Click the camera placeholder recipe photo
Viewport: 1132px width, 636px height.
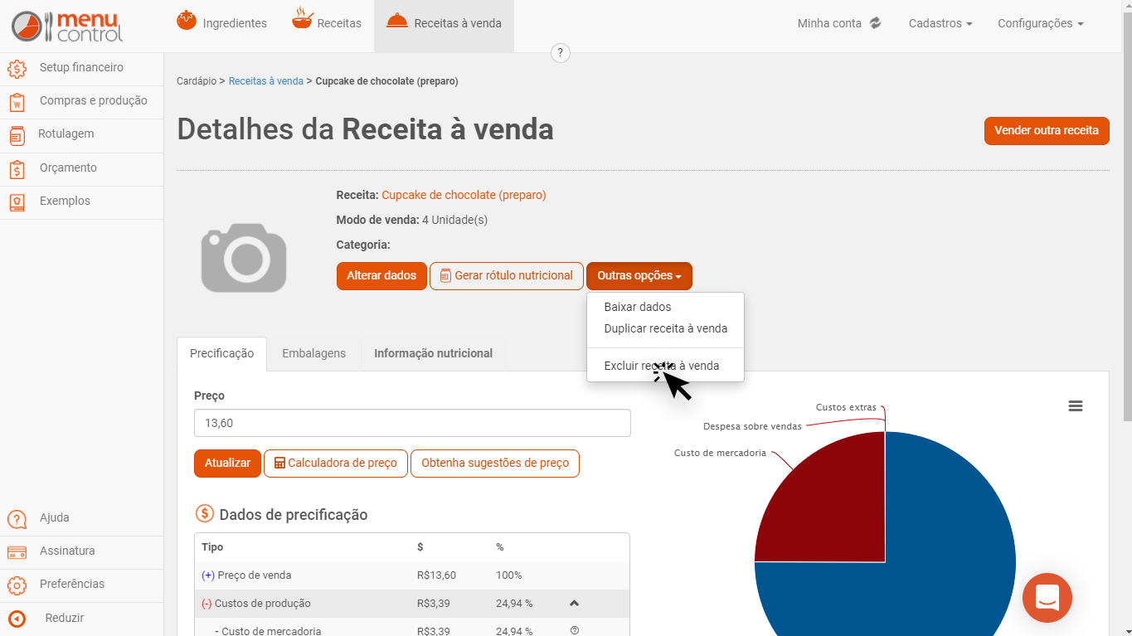click(x=244, y=257)
